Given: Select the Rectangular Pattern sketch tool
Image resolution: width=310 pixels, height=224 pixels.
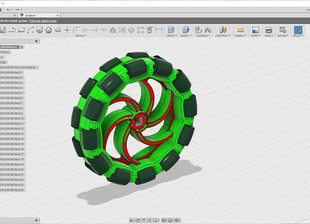Looking at the screenshot, I should click(140, 30).
